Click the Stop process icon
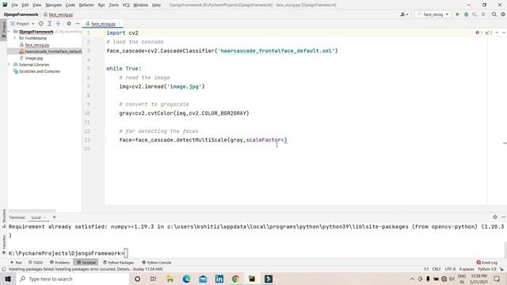 coord(483,14)
